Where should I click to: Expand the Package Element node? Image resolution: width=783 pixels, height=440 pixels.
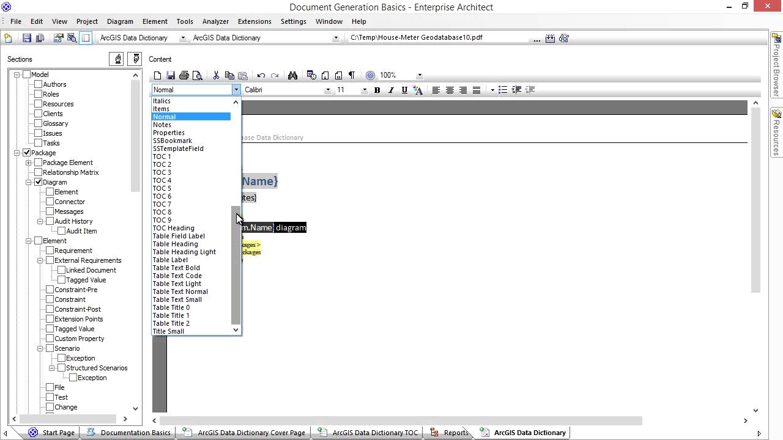29,163
